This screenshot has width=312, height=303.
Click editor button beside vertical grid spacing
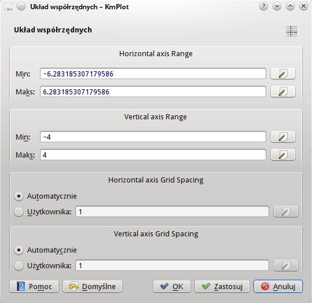(x=286, y=265)
